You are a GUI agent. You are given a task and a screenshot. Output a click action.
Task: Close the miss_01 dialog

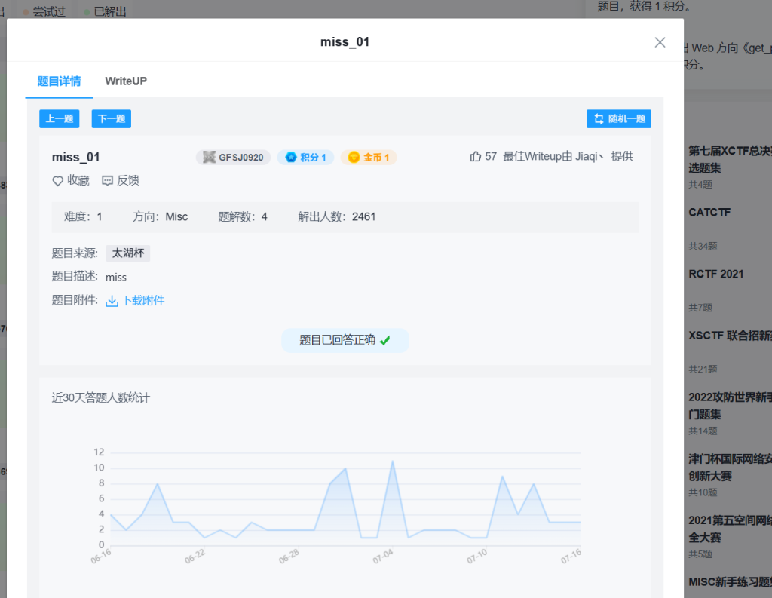pos(660,42)
